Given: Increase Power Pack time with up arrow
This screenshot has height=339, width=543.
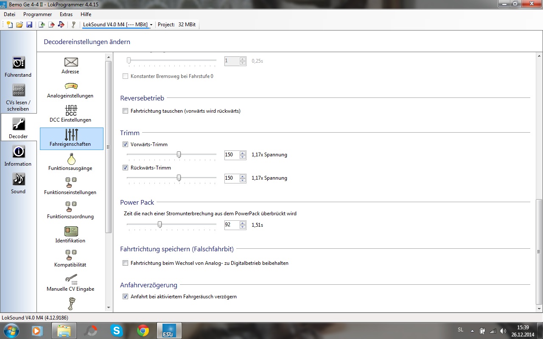Looking at the screenshot, I should [243, 222].
